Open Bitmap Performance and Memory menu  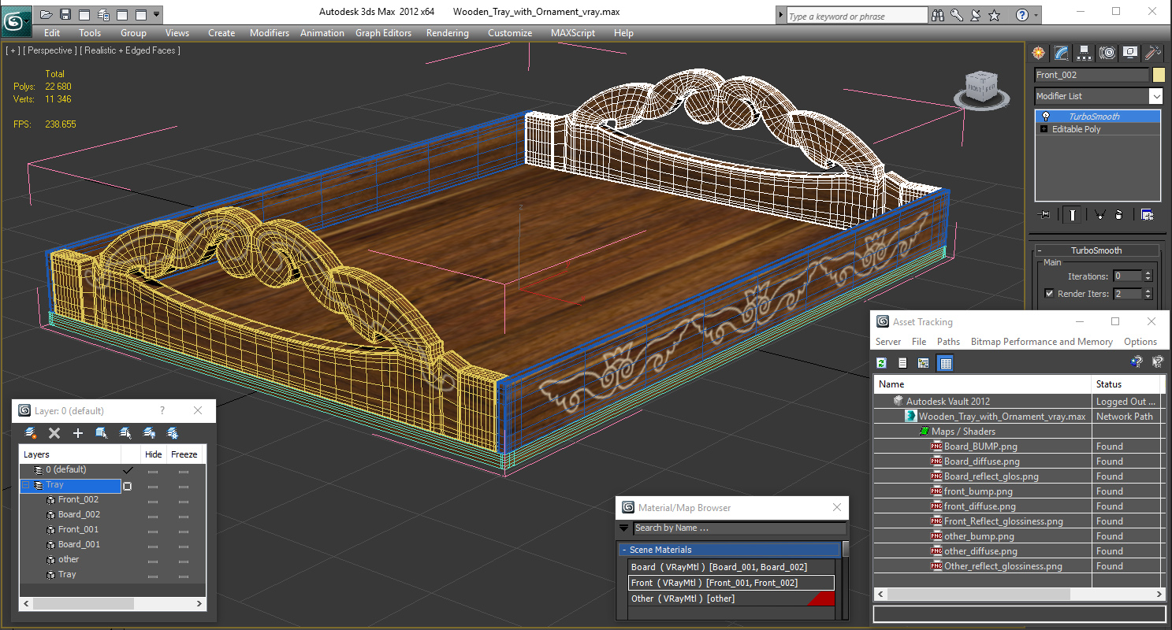pos(1041,342)
